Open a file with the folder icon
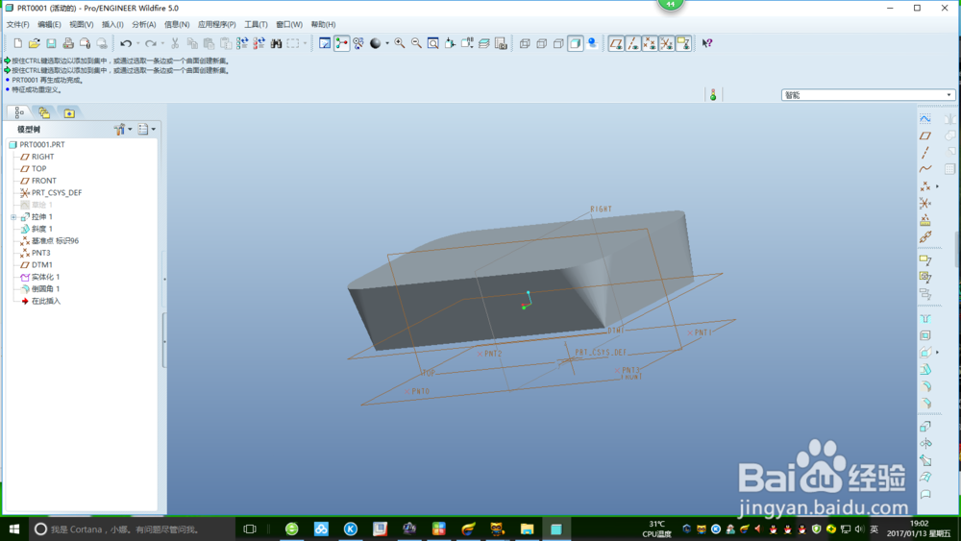This screenshot has width=961, height=541. (35, 43)
